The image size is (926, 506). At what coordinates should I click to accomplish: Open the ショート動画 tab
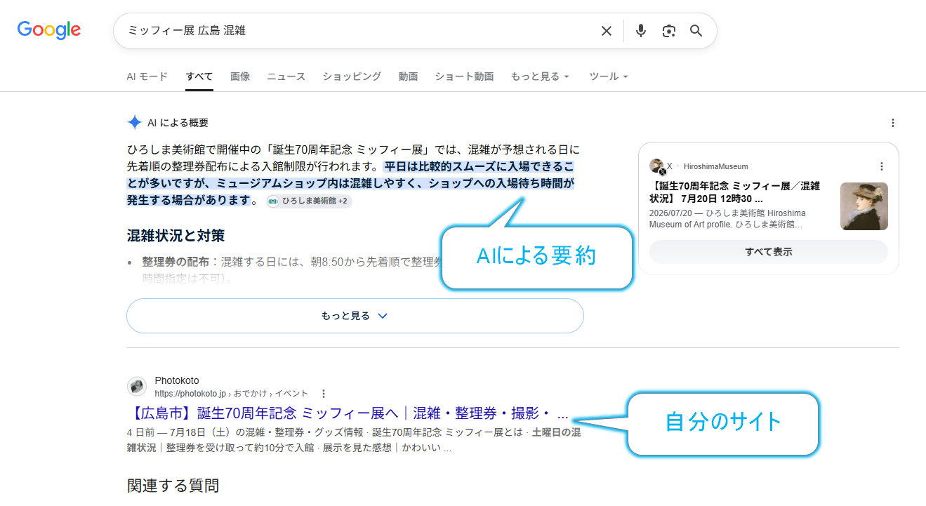[464, 76]
